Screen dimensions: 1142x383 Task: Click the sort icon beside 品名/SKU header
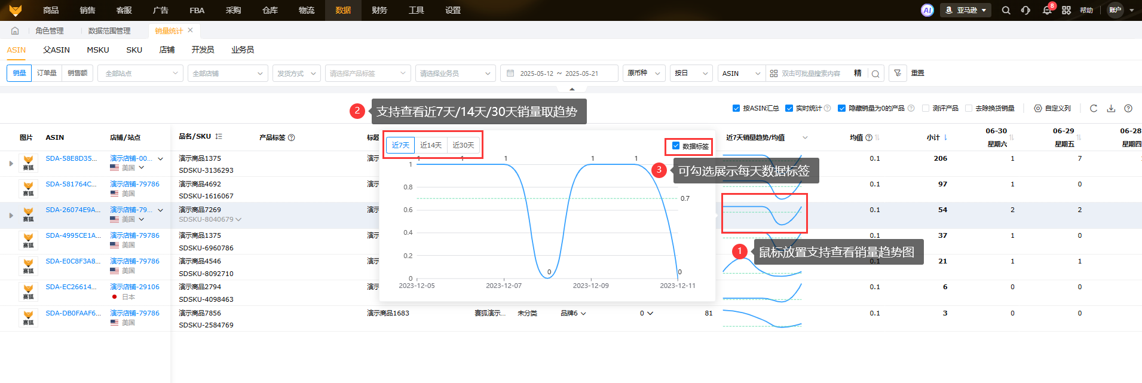point(219,137)
